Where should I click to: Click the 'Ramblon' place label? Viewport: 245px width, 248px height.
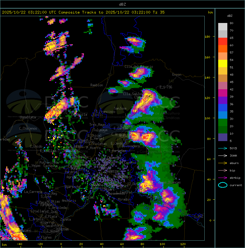tap(97, 85)
